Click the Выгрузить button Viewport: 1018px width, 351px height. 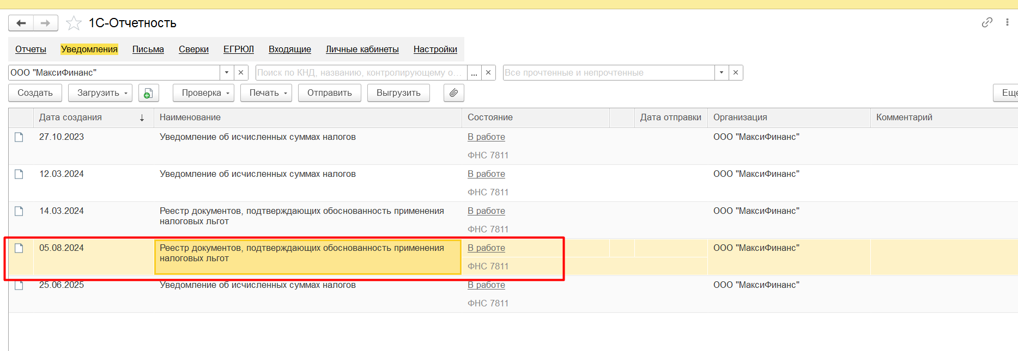coord(398,93)
